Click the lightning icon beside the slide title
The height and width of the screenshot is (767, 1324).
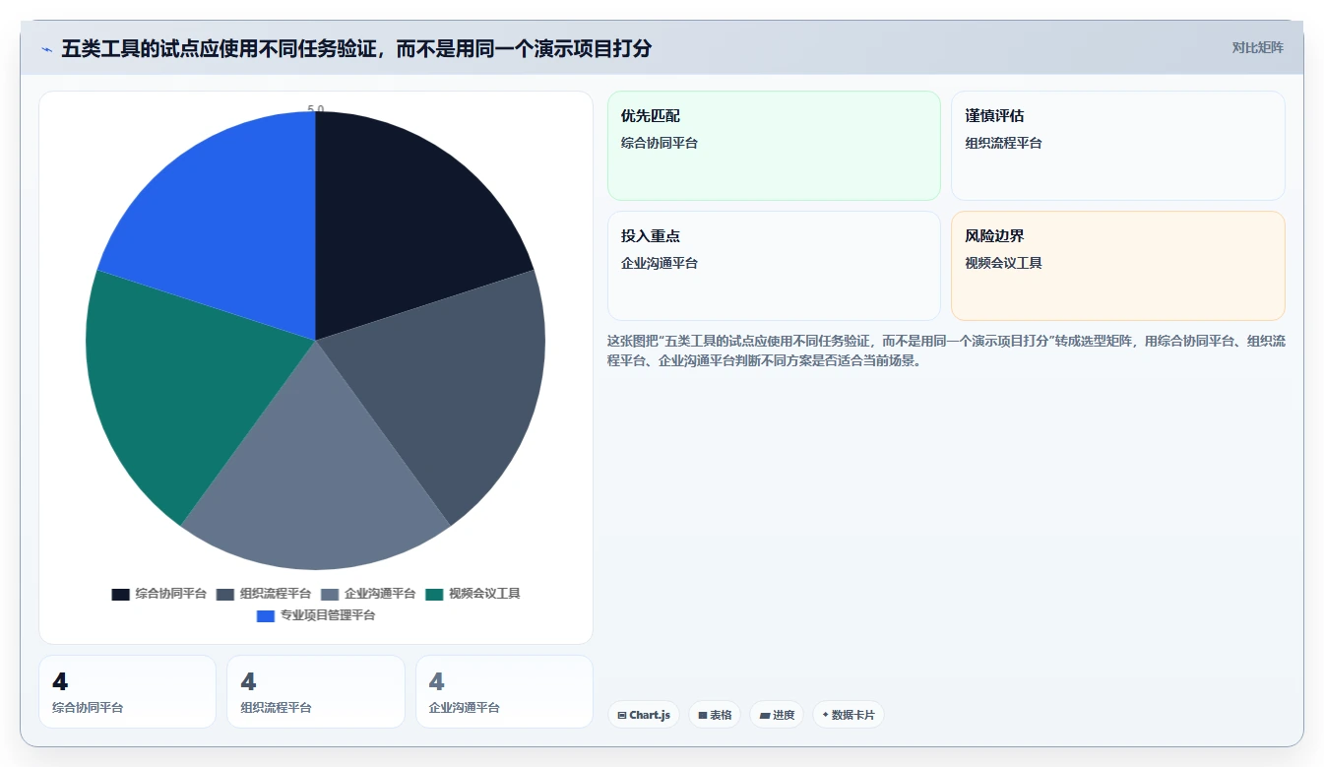pos(46,49)
